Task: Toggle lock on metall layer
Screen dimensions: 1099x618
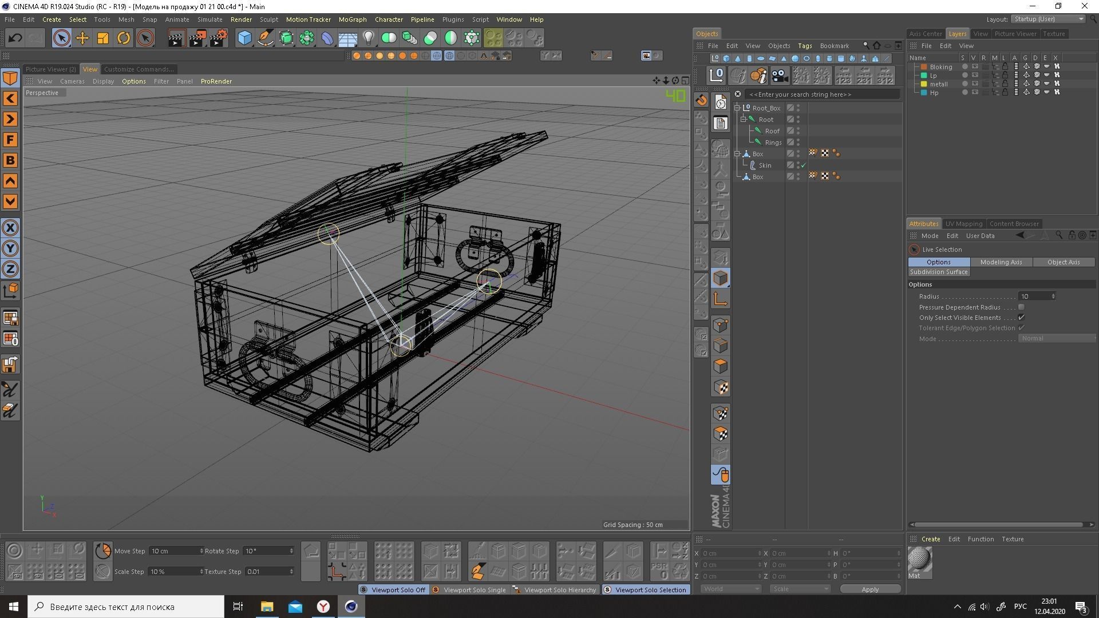Action: [1005, 84]
